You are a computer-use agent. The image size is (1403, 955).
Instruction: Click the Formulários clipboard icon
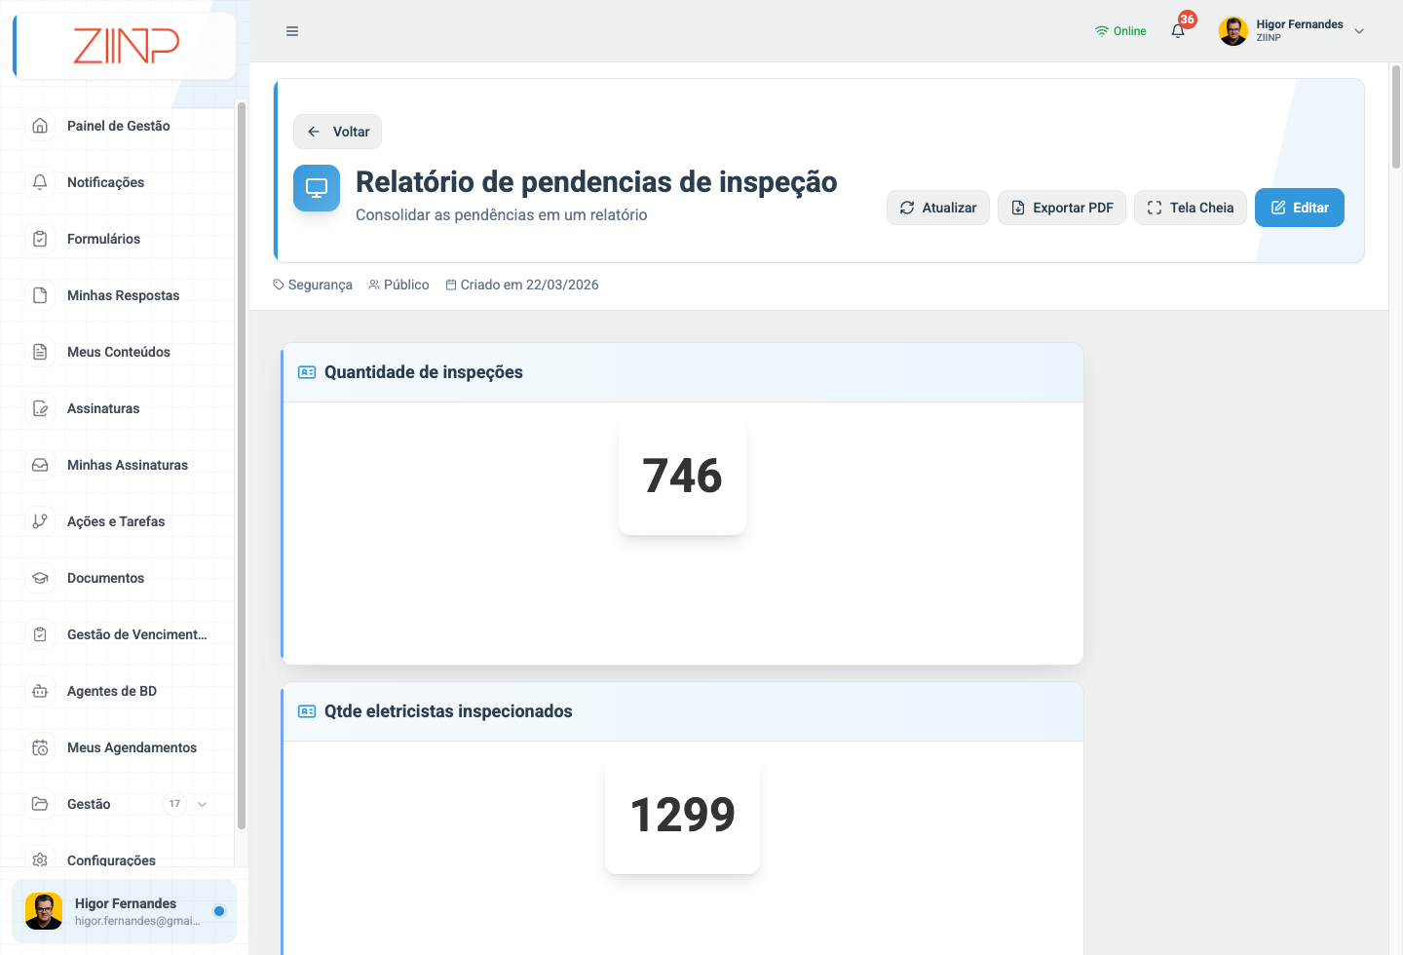click(40, 239)
